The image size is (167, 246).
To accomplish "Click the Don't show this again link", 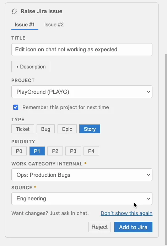I will 126,213.
